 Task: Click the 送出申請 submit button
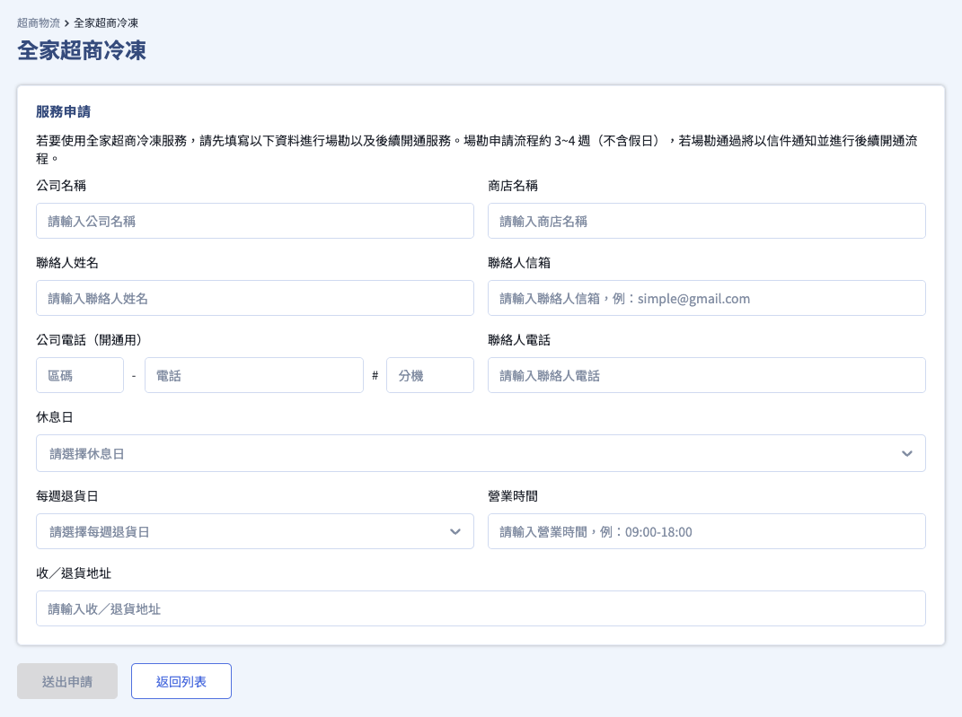pos(66,681)
